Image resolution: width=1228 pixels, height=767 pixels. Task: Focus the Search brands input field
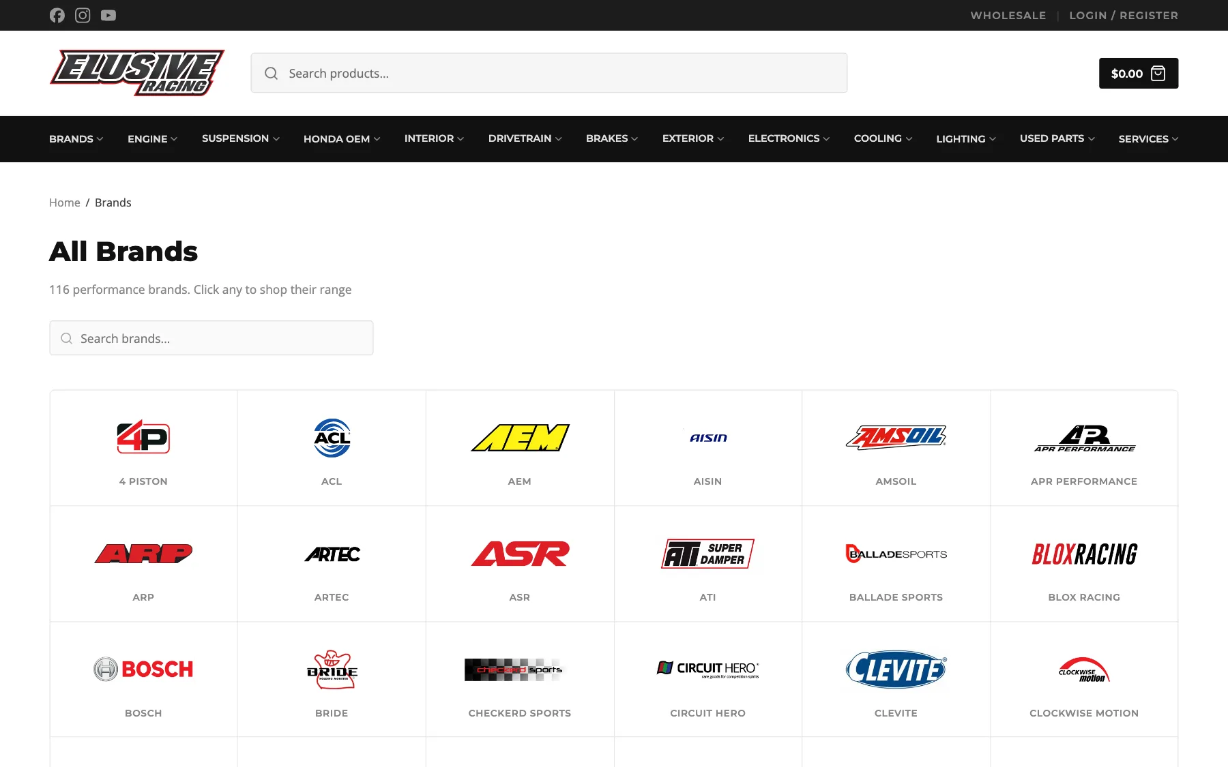pyautogui.click(x=211, y=338)
